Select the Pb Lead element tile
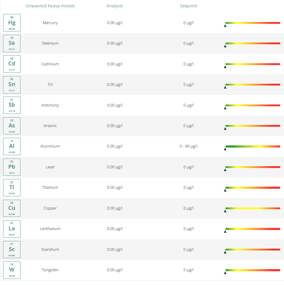 pos(12,167)
